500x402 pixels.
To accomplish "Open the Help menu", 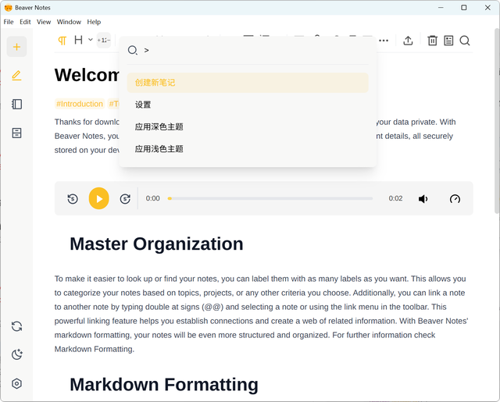I will point(94,22).
